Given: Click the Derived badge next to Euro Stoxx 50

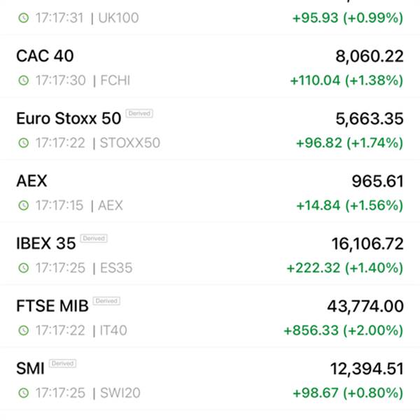Looking at the screenshot, I should 139,113.
